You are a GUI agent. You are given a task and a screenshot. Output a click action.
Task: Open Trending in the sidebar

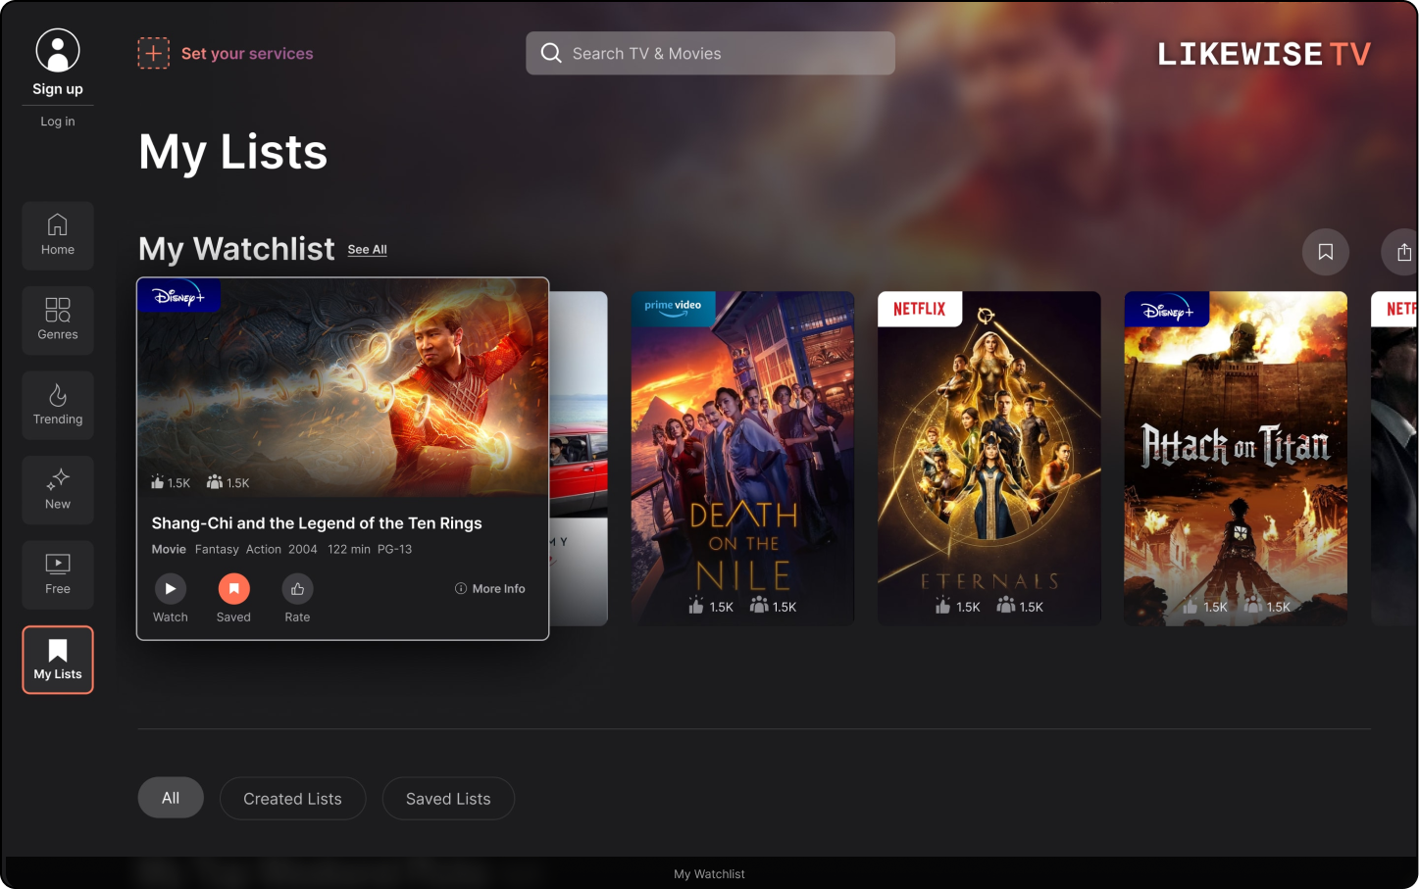point(58,405)
